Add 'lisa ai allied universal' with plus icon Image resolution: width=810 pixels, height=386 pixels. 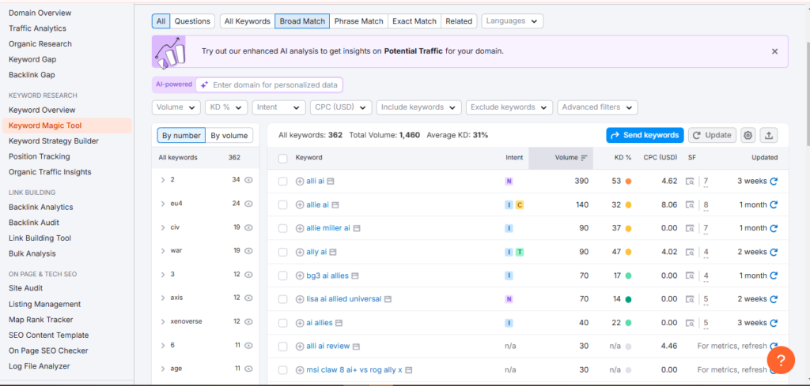(x=300, y=299)
